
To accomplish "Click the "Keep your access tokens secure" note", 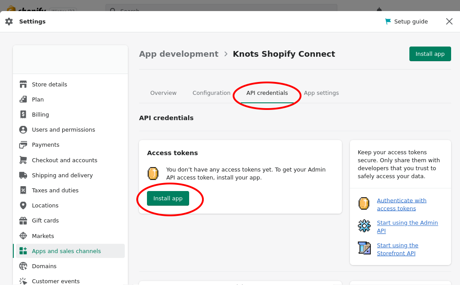I will click(x=399, y=164).
